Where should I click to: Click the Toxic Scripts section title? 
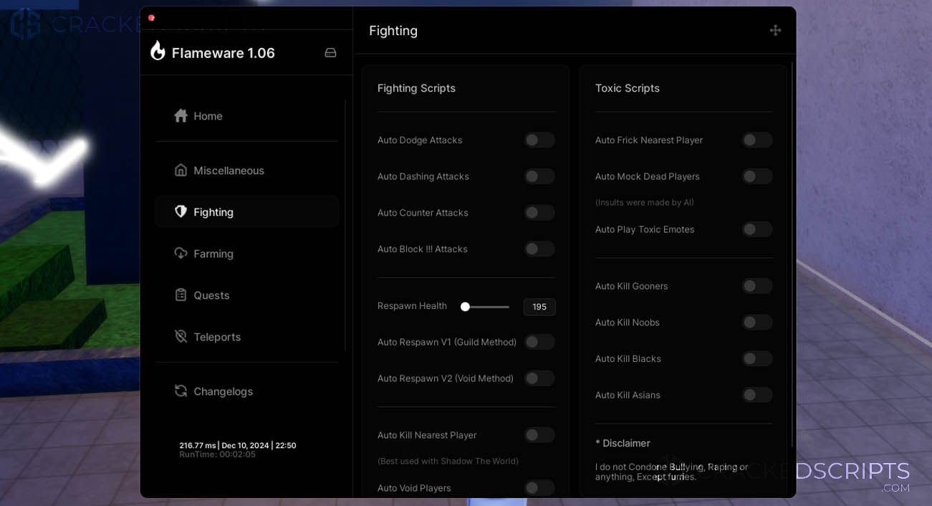(628, 88)
